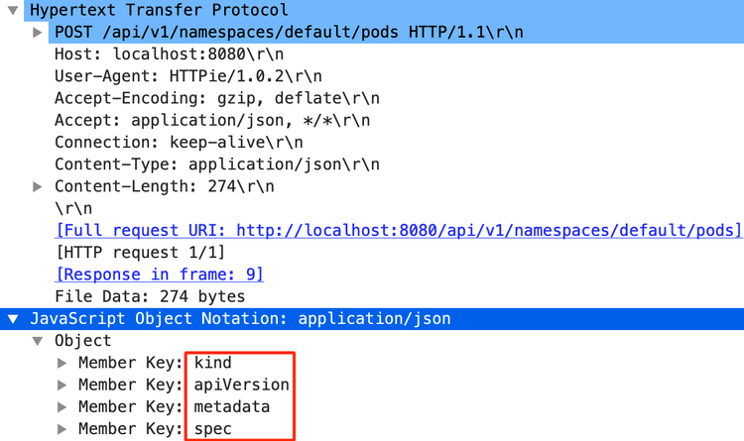Expand the apiVersion member key
744x441 pixels.
62,385
